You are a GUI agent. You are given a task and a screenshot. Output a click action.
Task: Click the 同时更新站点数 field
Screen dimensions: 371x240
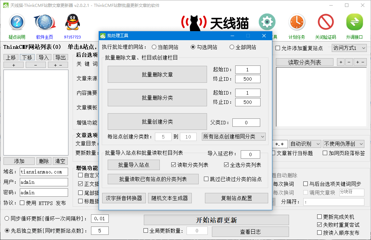100,231
